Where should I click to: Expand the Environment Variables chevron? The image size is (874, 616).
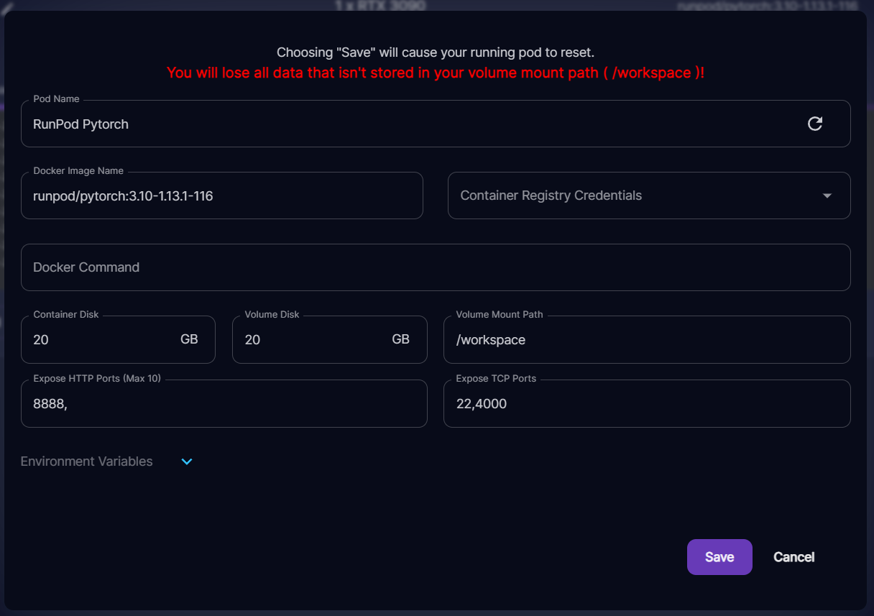point(187,461)
